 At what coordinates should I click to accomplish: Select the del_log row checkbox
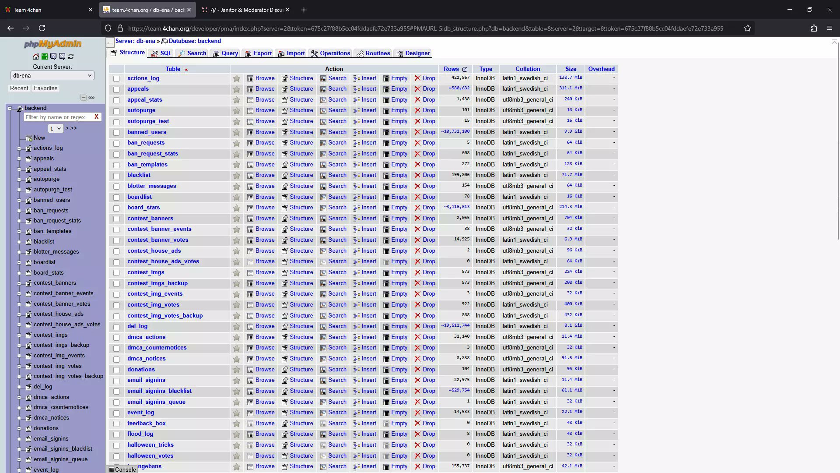[116, 327]
